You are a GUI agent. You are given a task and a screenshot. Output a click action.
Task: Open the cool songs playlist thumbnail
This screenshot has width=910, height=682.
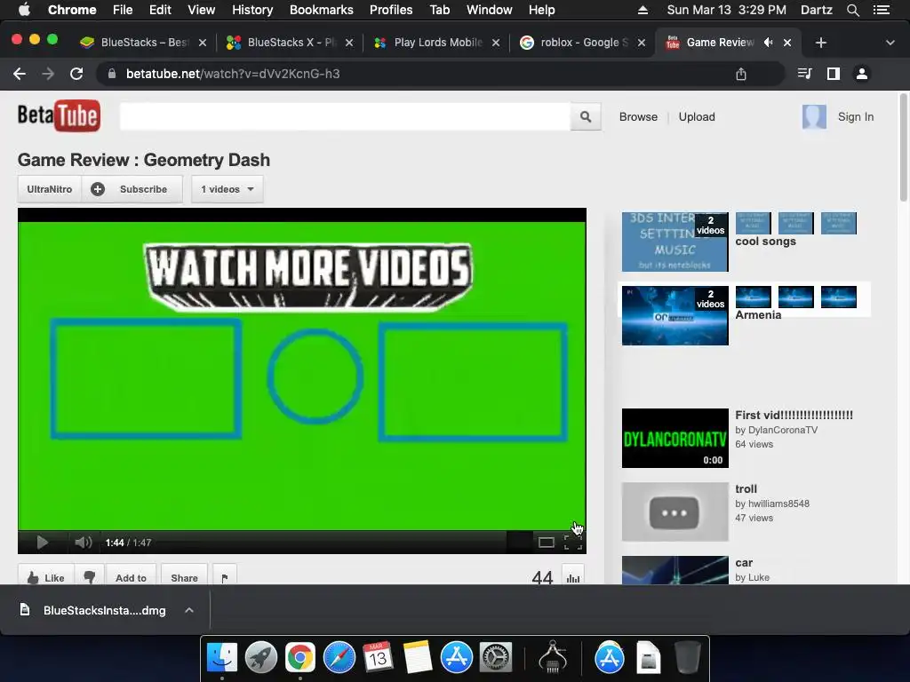coord(675,242)
